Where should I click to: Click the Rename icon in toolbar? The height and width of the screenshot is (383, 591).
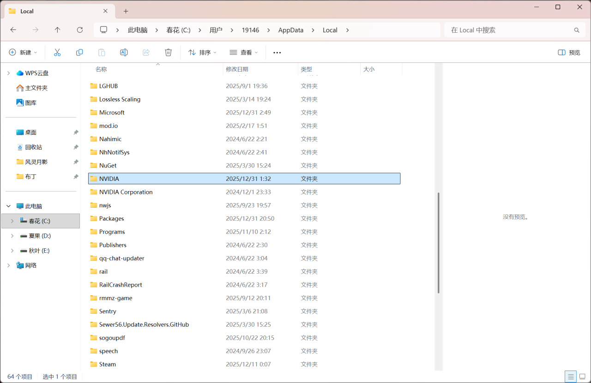click(x=124, y=53)
